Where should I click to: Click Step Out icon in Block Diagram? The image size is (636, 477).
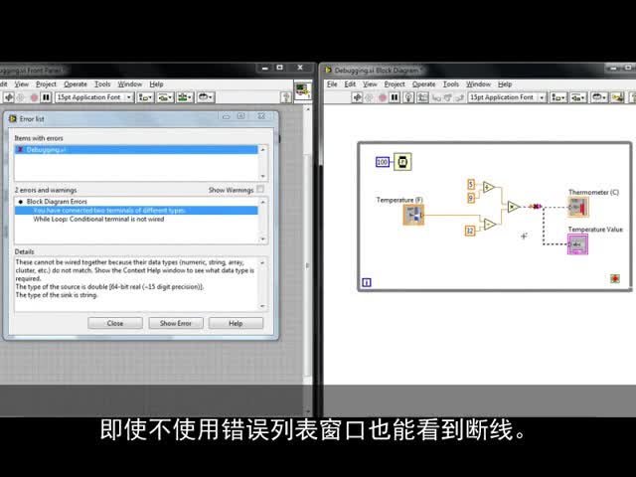(459, 97)
